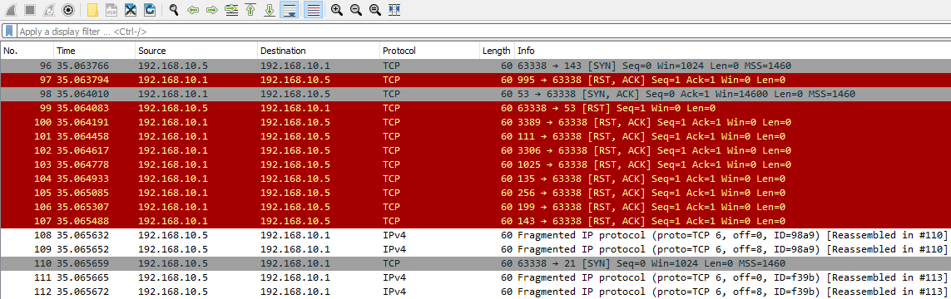Select packet 110 SYN to port 21

tap(476, 263)
